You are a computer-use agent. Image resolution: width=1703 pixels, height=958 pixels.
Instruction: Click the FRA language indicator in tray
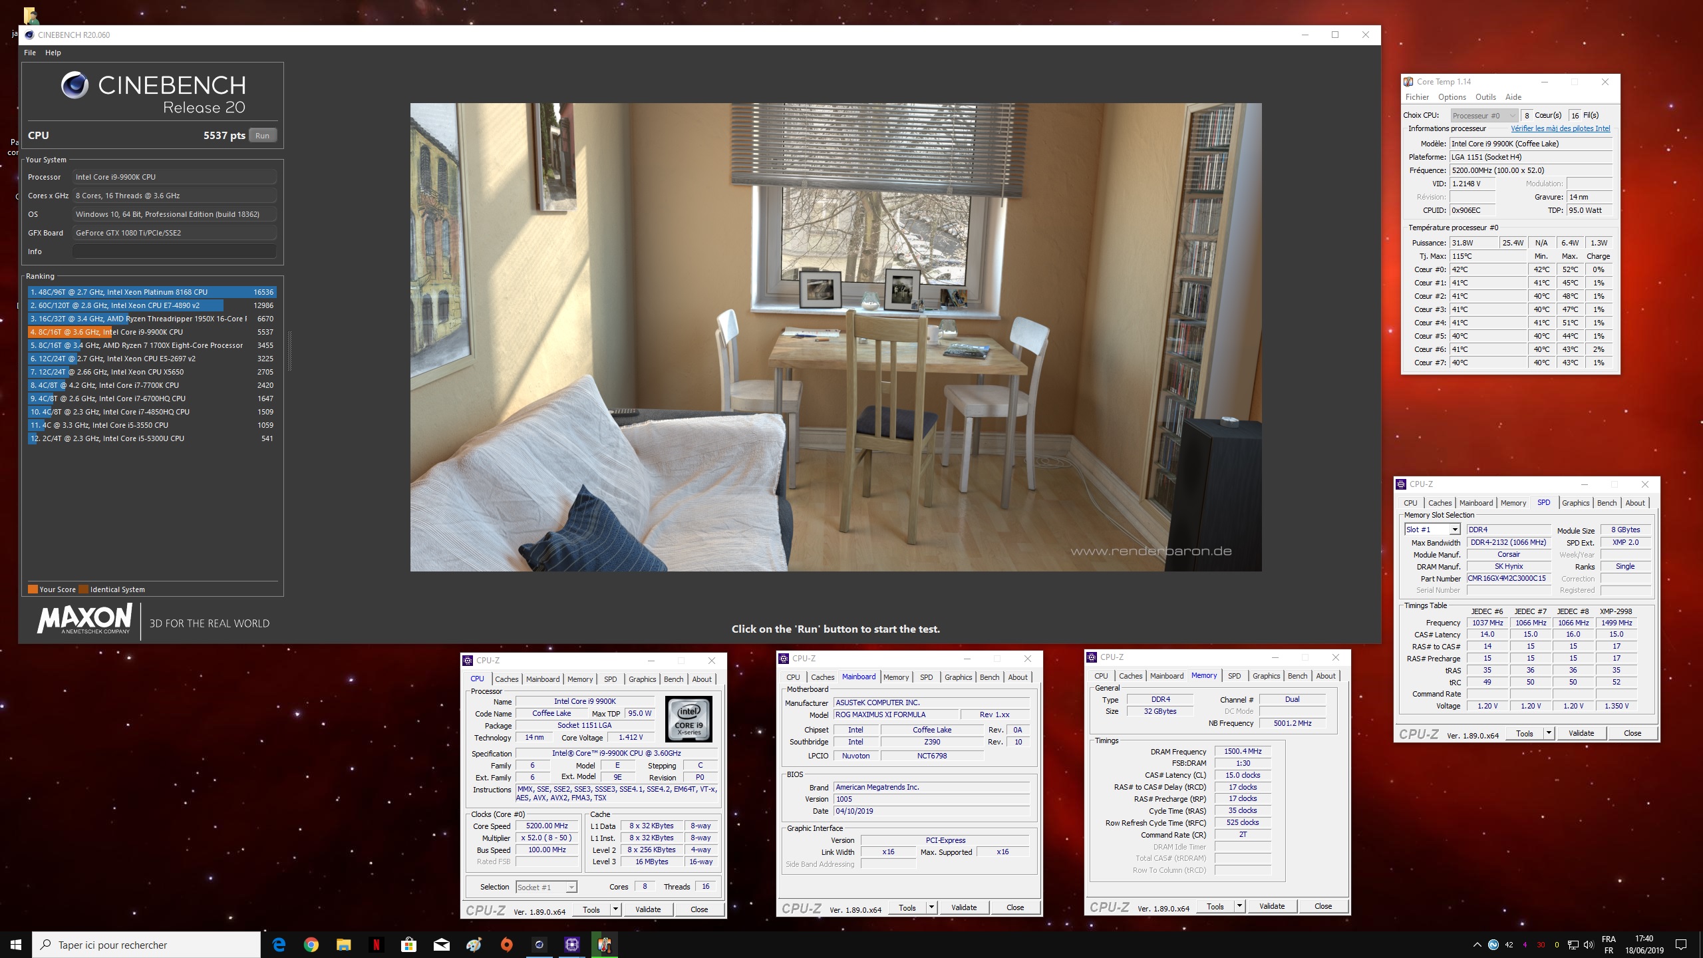(x=1609, y=939)
